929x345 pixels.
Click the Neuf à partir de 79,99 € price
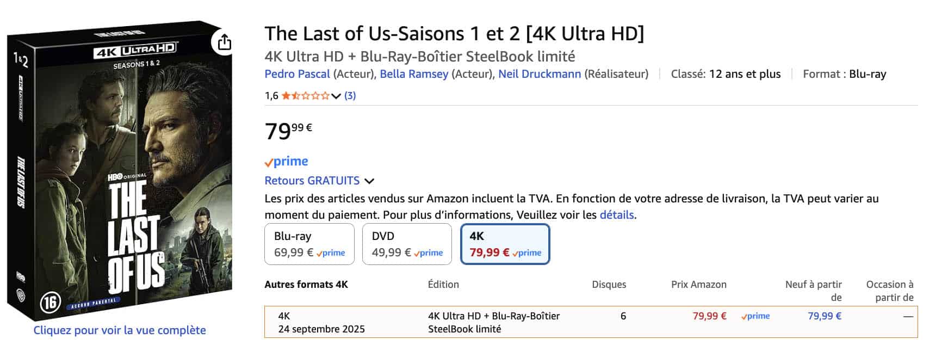coord(824,316)
